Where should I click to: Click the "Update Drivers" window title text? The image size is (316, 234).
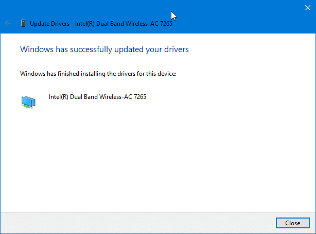(x=101, y=24)
